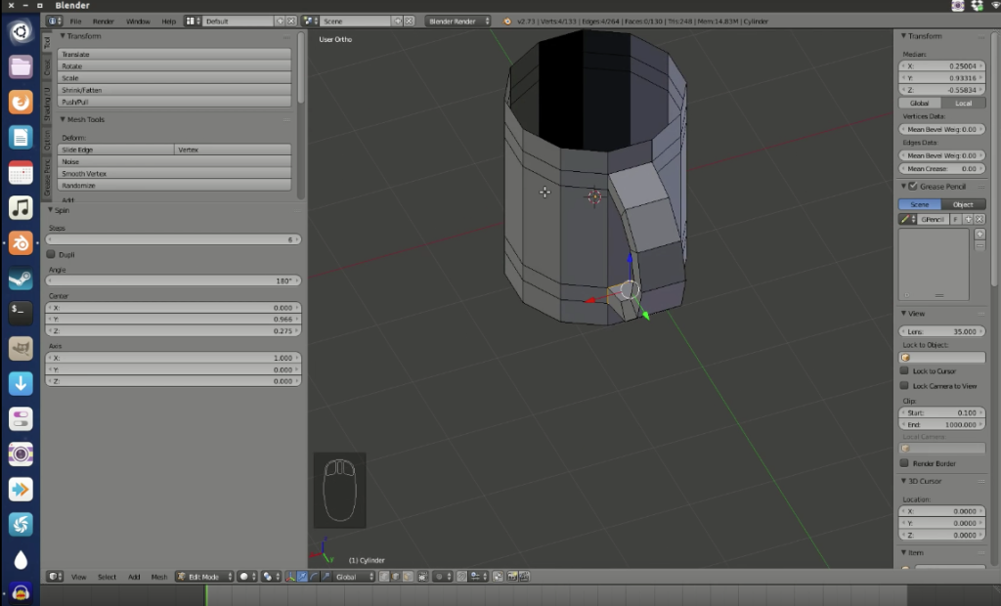Click the 3D manipulator widget icon
Viewport: 1001px width, 606px height.
(290, 577)
